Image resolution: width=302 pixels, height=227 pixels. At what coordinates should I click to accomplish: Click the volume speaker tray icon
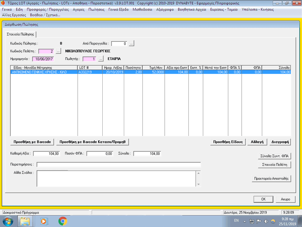point(266,221)
